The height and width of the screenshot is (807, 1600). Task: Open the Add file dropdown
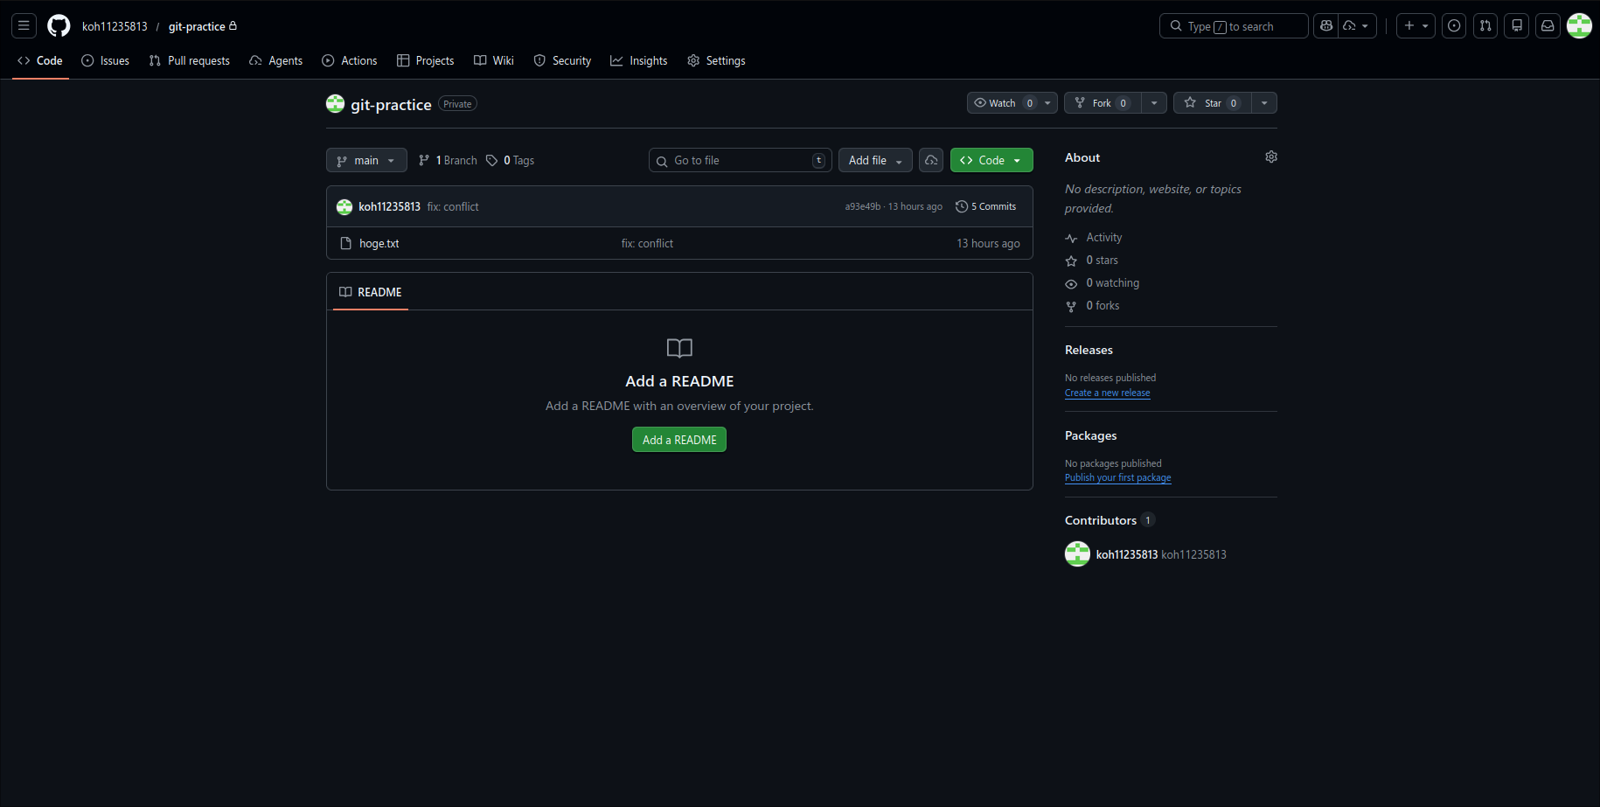874,161
